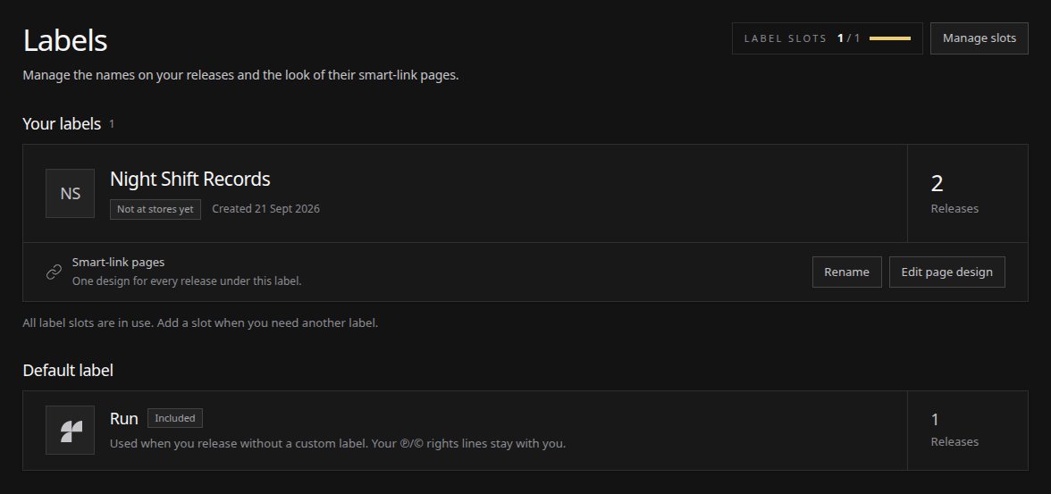Click the 1 Releases count for Run
Image resolution: width=1051 pixels, height=494 pixels.
(954, 430)
